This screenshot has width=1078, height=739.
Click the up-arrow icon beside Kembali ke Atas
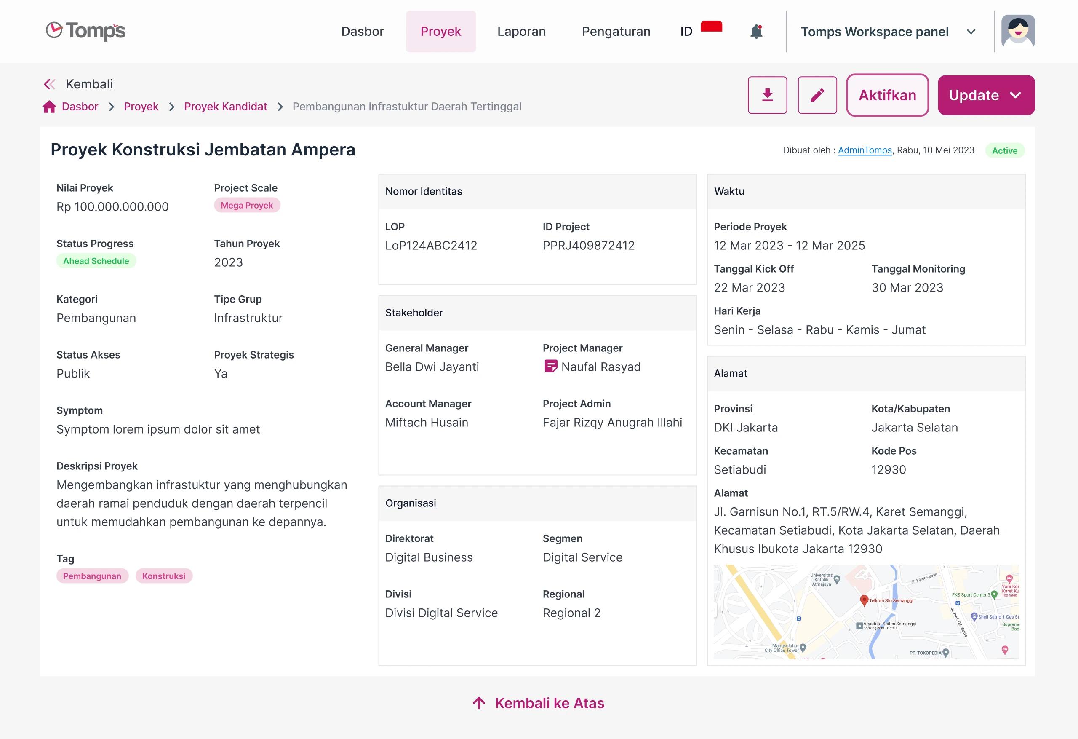[x=479, y=702]
